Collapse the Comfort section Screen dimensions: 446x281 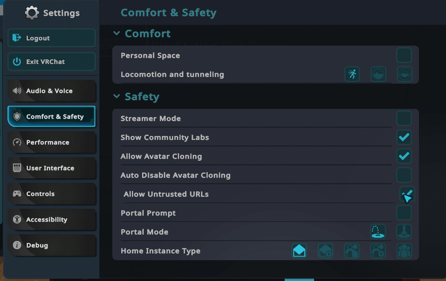tap(116, 33)
